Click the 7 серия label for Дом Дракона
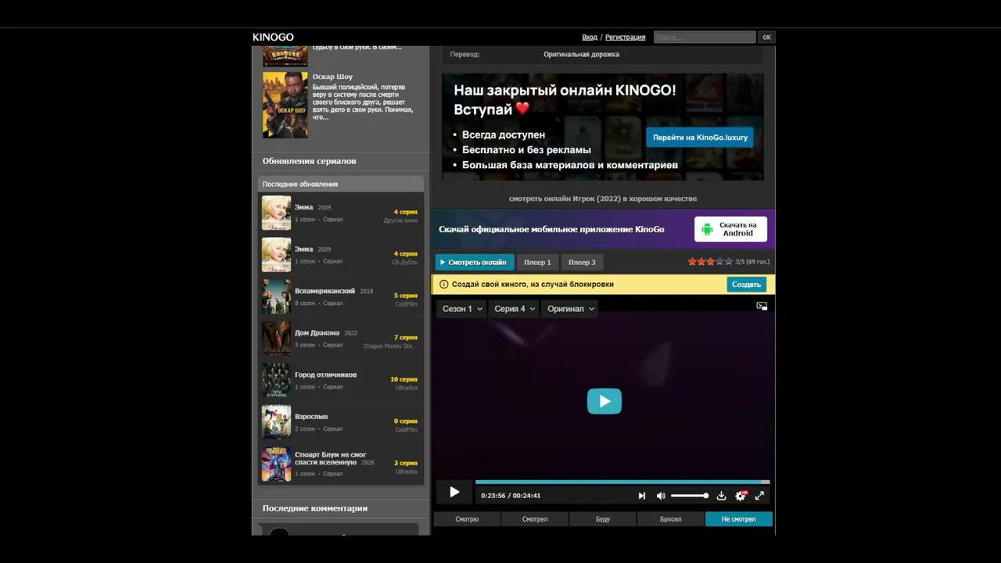Image resolution: width=1001 pixels, height=563 pixels. (406, 338)
